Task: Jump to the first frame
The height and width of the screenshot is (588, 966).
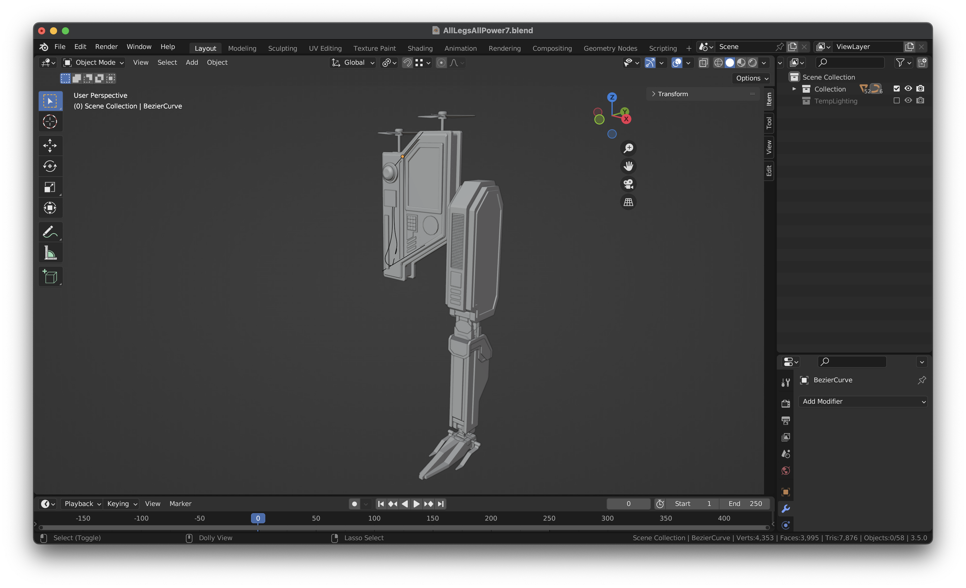Action: click(x=381, y=504)
